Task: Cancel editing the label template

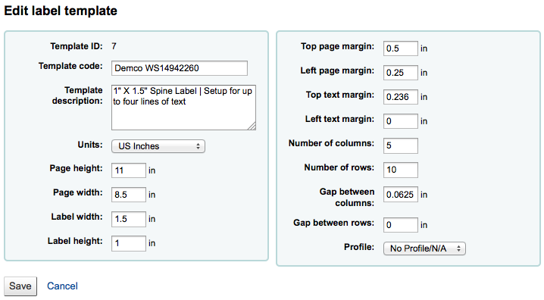Action: (x=62, y=286)
